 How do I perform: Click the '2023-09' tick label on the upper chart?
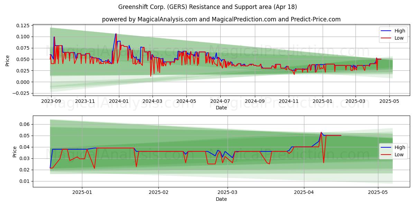(x=51, y=101)
